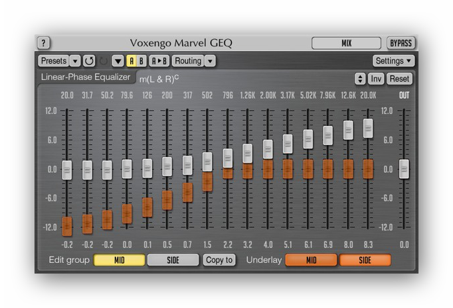
Task: Click the OUT 0.0 value readout
Action: tap(404, 244)
